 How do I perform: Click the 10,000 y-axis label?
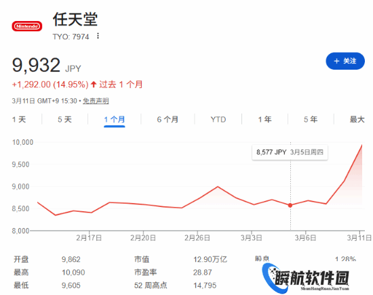coord(22,142)
